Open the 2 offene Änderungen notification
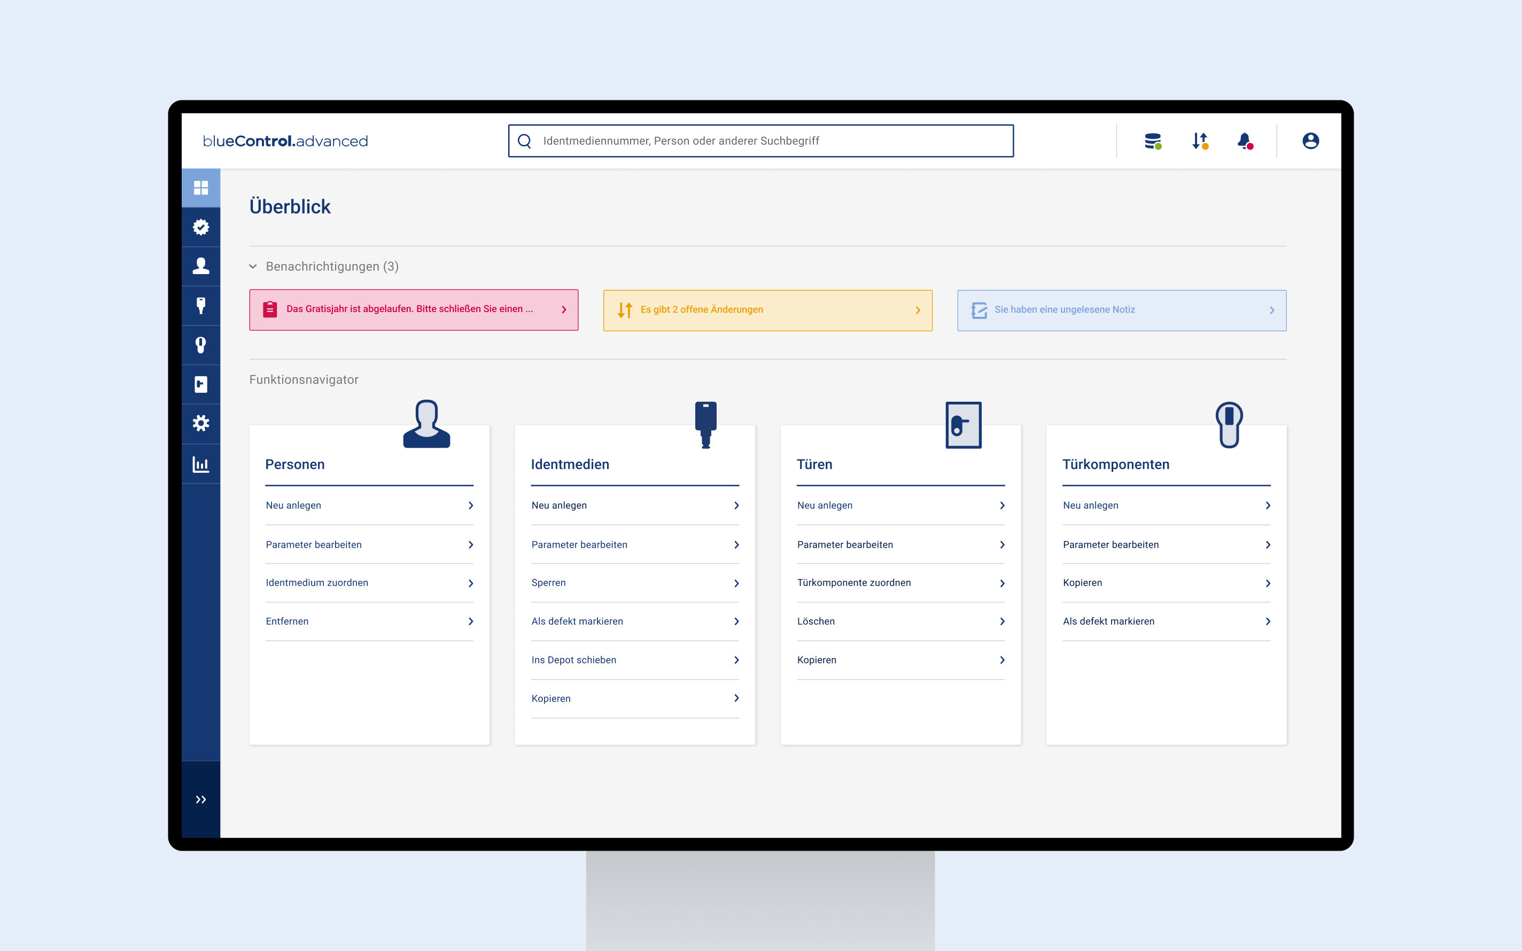Image resolution: width=1522 pixels, height=951 pixels. [x=767, y=310]
